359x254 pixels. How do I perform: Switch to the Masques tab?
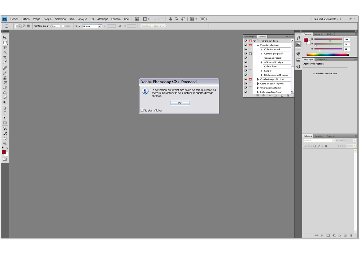(x=320, y=59)
